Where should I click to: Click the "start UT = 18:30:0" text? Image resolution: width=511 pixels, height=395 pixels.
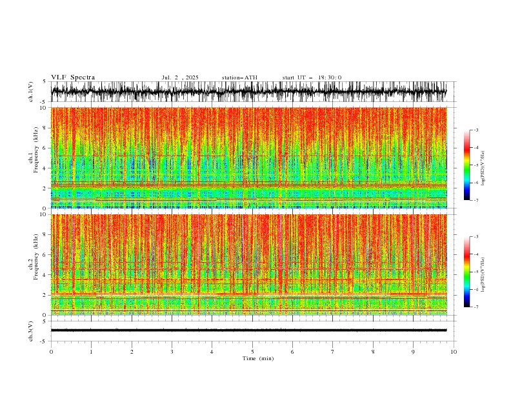(x=312, y=77)
